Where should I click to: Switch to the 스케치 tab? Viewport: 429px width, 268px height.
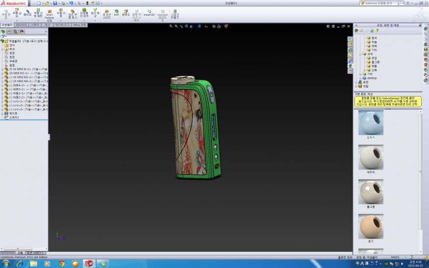tap(35, 25)
